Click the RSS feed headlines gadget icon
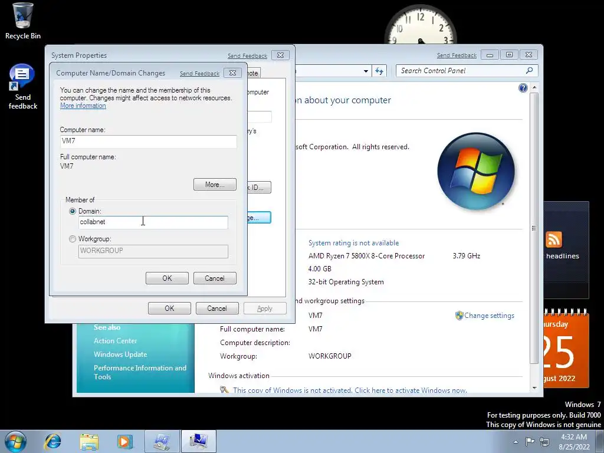Image resolution: width=604 pixels, height=453 pixels. coord(553,239)
